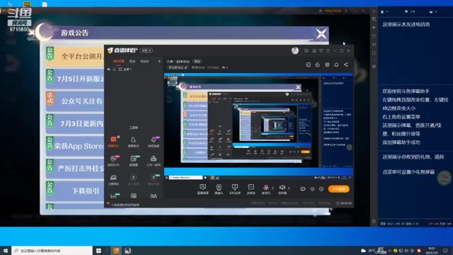453x255 pixels.
Task: Edit the stream title with pencil button
Action: coord(178,67)
